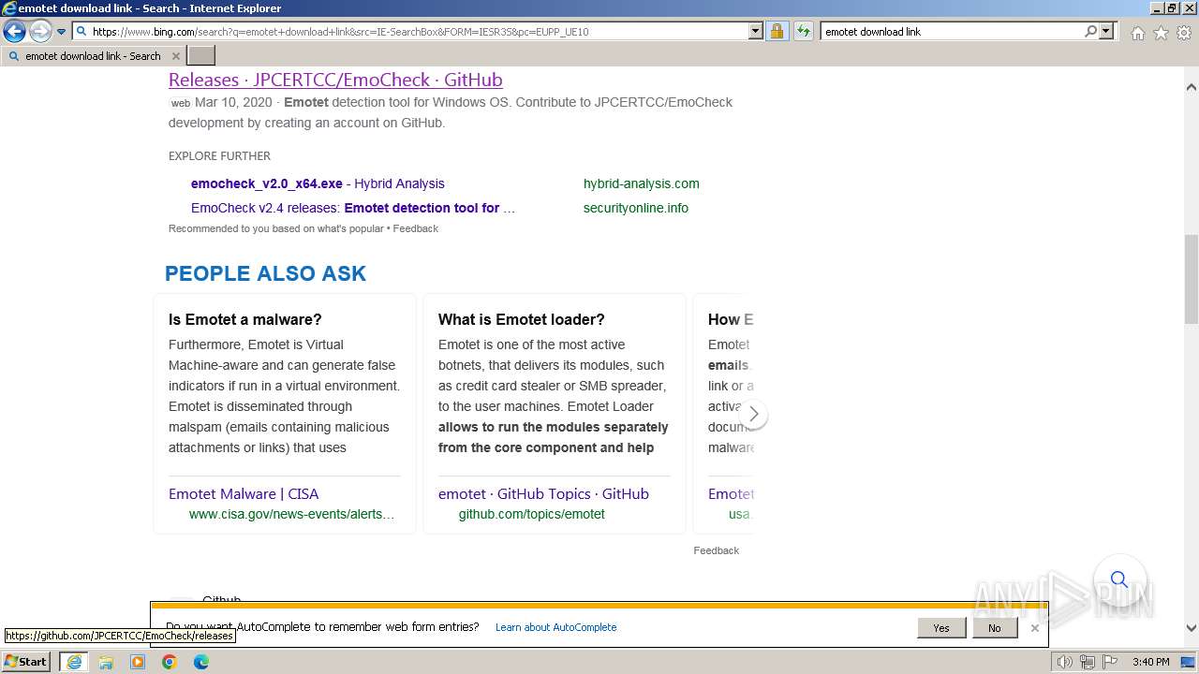Open the search provider dropdown arrow
The image size is (1199, 674).
tap(1106, 32)
